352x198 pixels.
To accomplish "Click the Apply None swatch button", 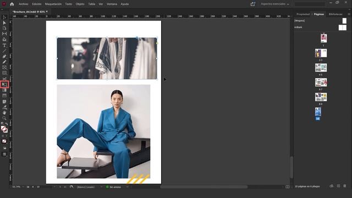I will pyautogui.click(x=4, y=141).
